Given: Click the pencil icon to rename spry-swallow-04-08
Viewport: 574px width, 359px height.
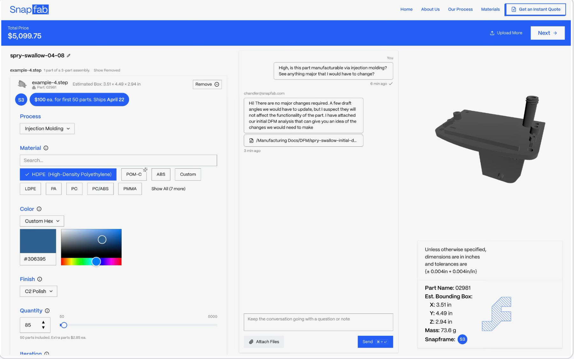Looking at the screenshot, I should click(69, 56).
